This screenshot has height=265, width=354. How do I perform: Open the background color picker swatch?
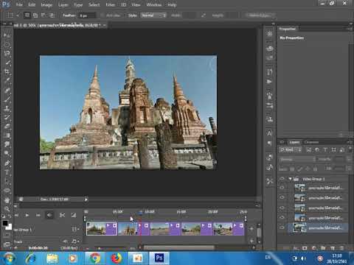pos(9,227)
